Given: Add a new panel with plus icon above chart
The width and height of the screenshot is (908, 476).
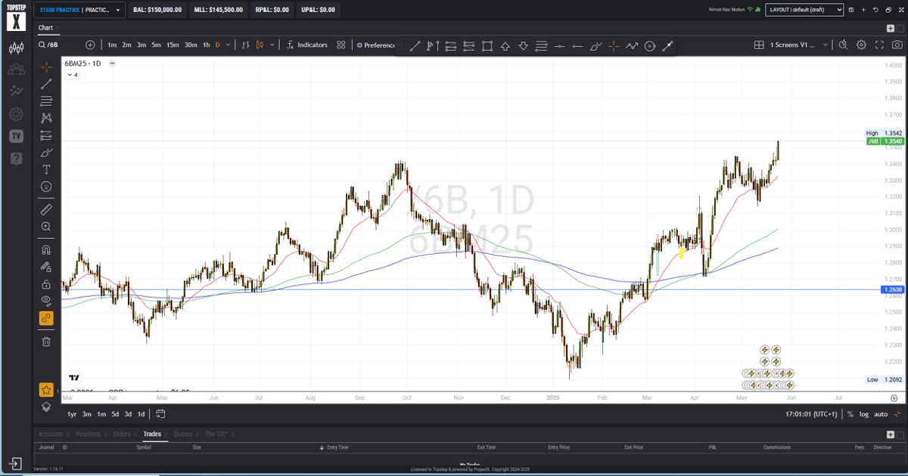Looking at the screenshot, I should 891,28.
